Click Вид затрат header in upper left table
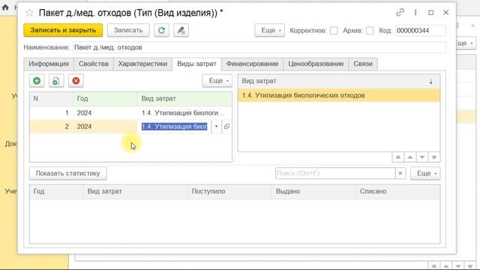 click(x=184, y=98)
